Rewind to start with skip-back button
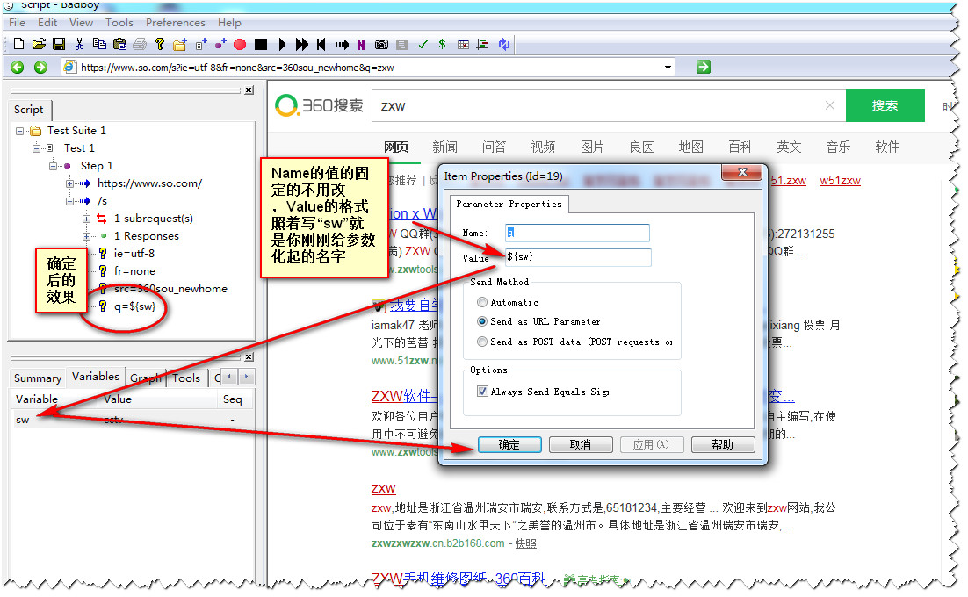Viewport: 968px width, 597px height. pyautogui.click(x=321, y=45)
